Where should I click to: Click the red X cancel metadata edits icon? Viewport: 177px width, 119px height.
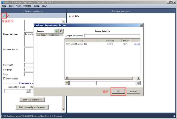tap(8, 16)
